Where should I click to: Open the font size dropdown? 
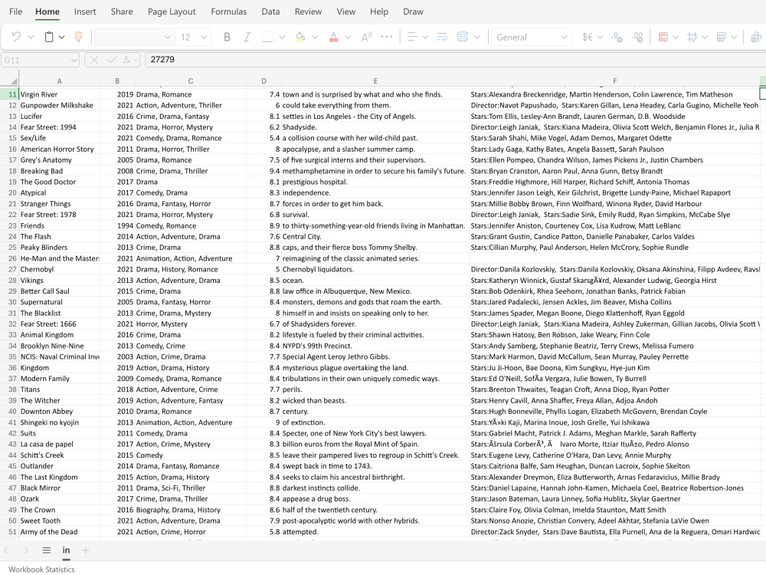point(204,37)
